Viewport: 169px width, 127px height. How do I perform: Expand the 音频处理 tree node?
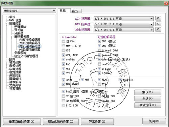(x=6, y=66)
